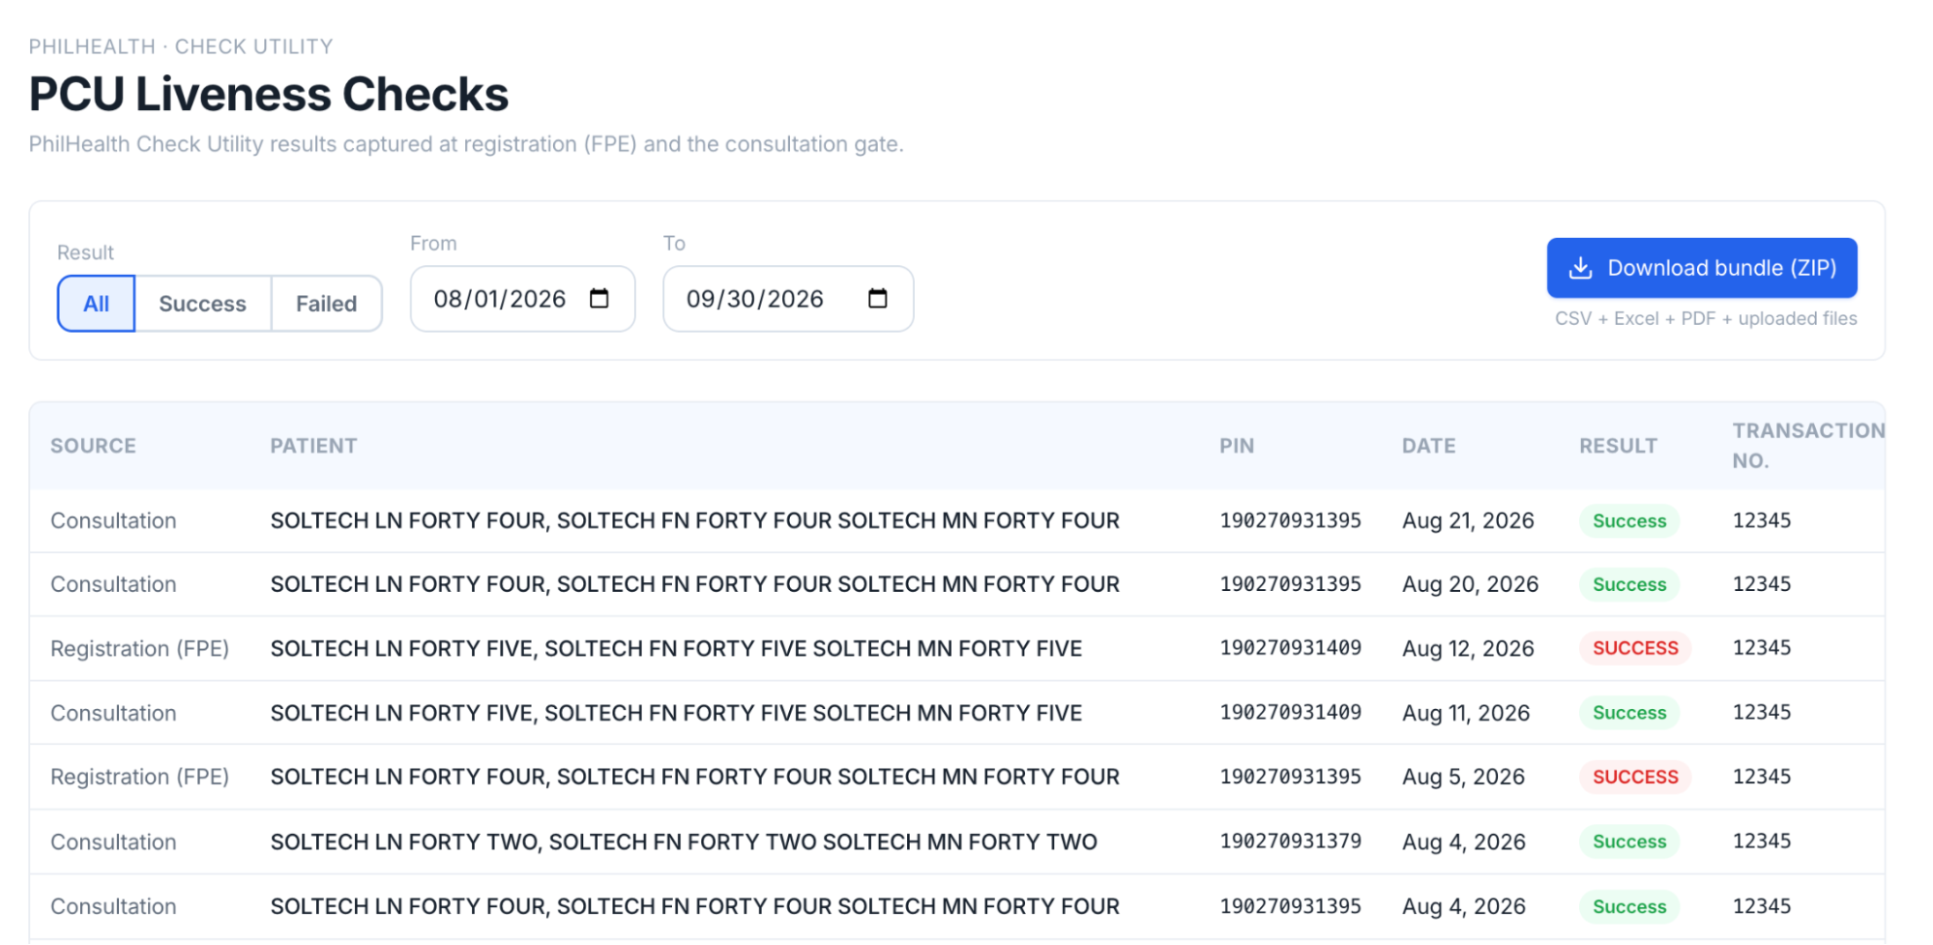Screen dimensions: 1933x945
Task: Click the To date field 09/30/2026
Action: click(x=788, y=299)
